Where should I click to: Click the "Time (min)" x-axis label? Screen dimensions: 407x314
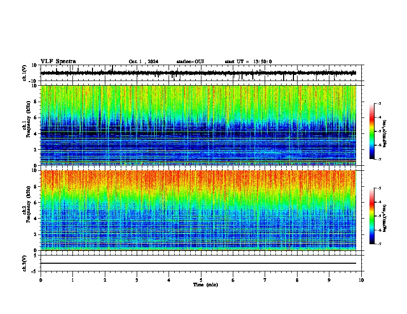coord(206,285)
